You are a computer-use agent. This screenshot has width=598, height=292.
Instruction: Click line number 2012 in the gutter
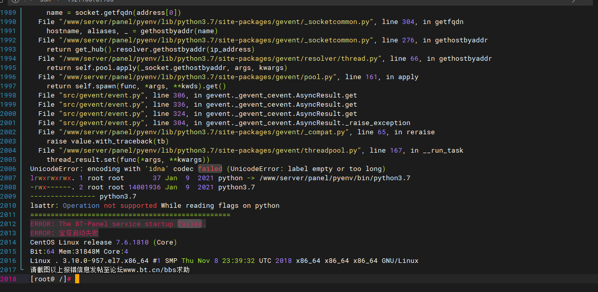pos(8,224)
